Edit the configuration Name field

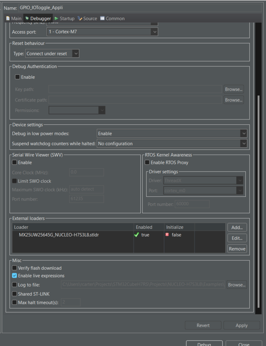[x=140, y=8]
